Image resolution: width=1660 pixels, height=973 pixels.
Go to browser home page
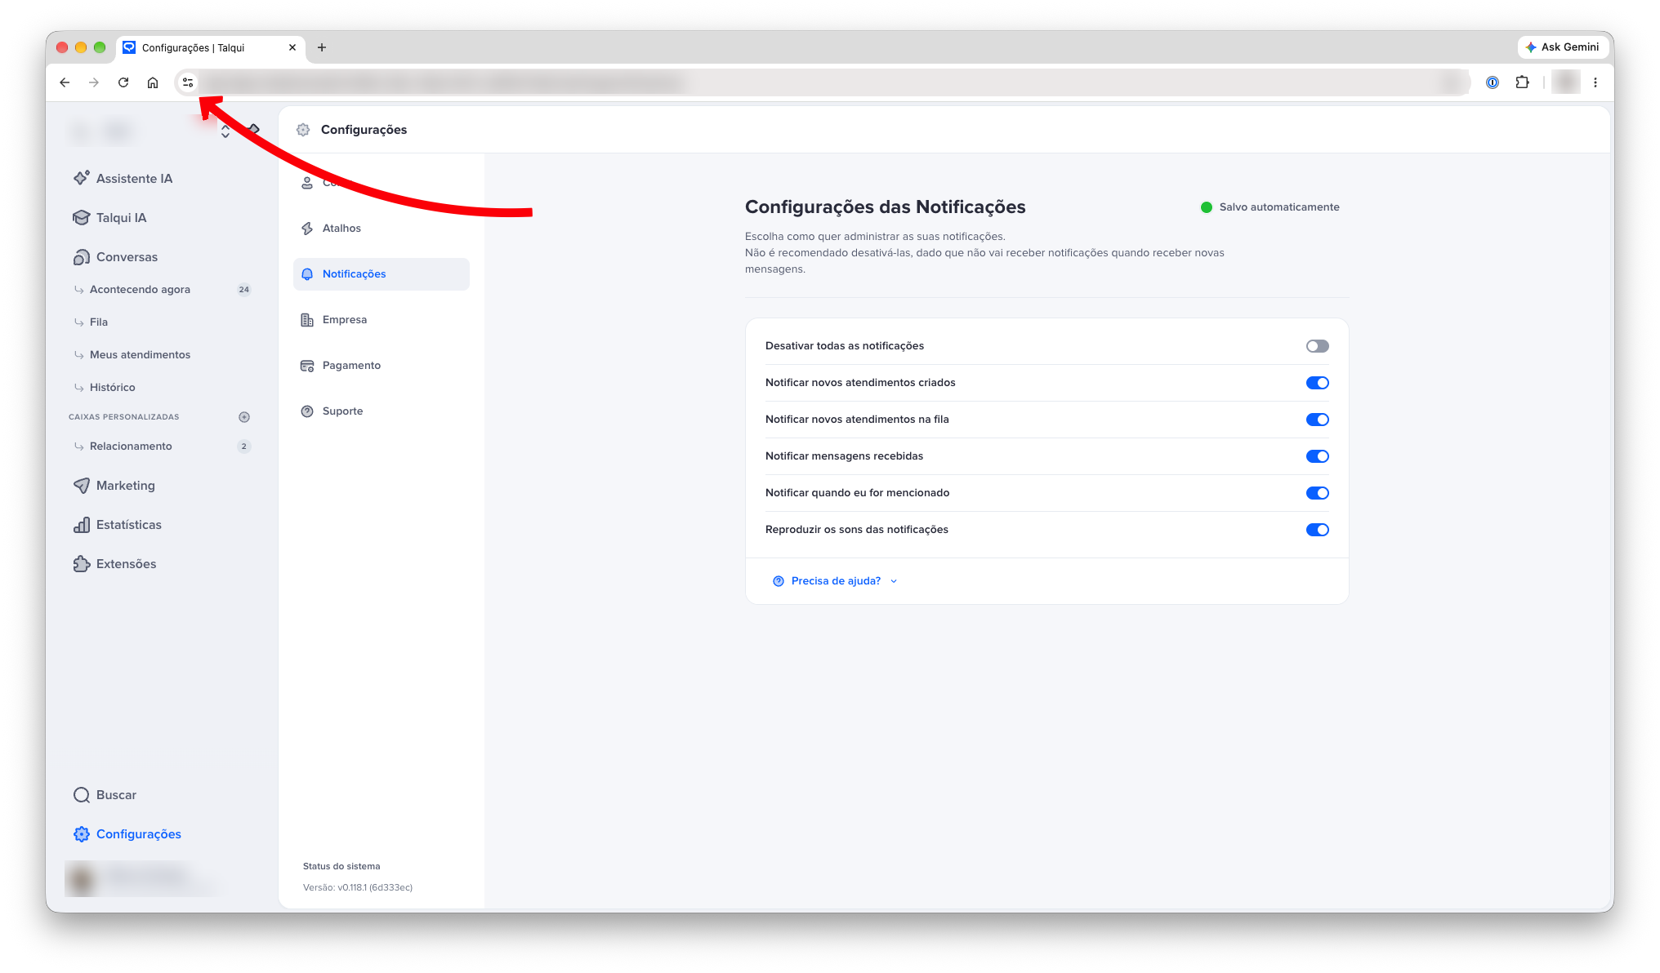(153, 82)
